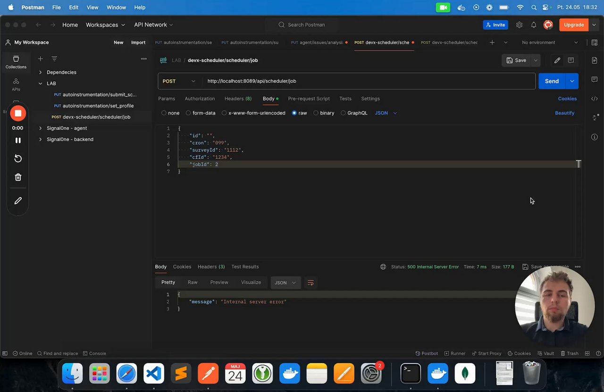Open the No environment selector
The image size is (604, 392).
coord(549,42)
